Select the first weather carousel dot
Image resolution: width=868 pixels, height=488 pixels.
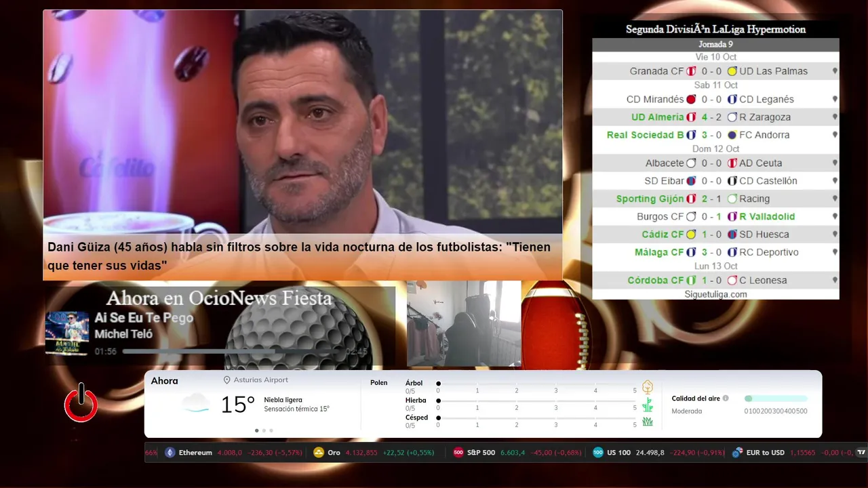tap(256, 430)
